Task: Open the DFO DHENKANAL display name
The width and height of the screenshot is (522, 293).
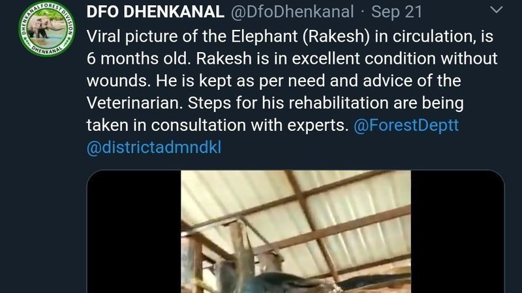Action: [x=155, y=12]
